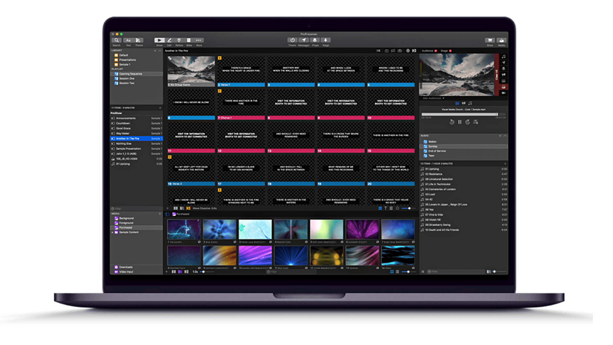Select the Nothing Else playlist item
Screen dimensions: 613x345
[124, 143]
